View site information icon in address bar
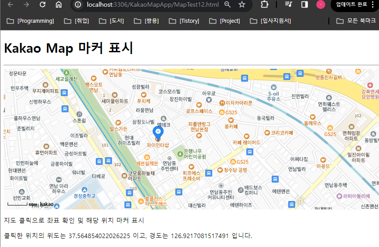The image size is (379, 247). tap(78, 4)
